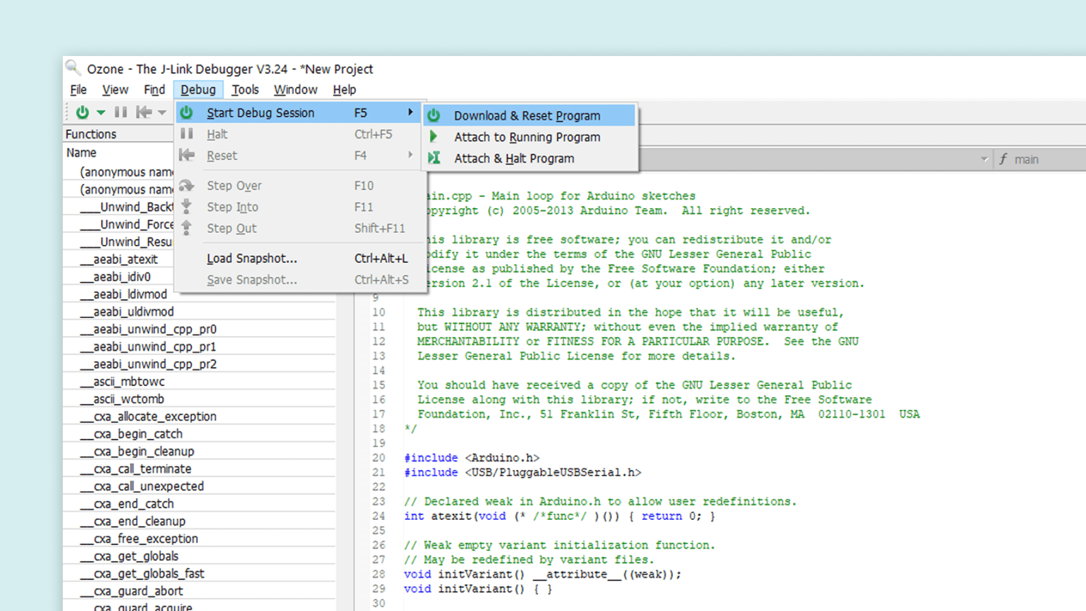Click the Ozone application logo icon
Screen dimensions: 1086x611
pos(72,68)
